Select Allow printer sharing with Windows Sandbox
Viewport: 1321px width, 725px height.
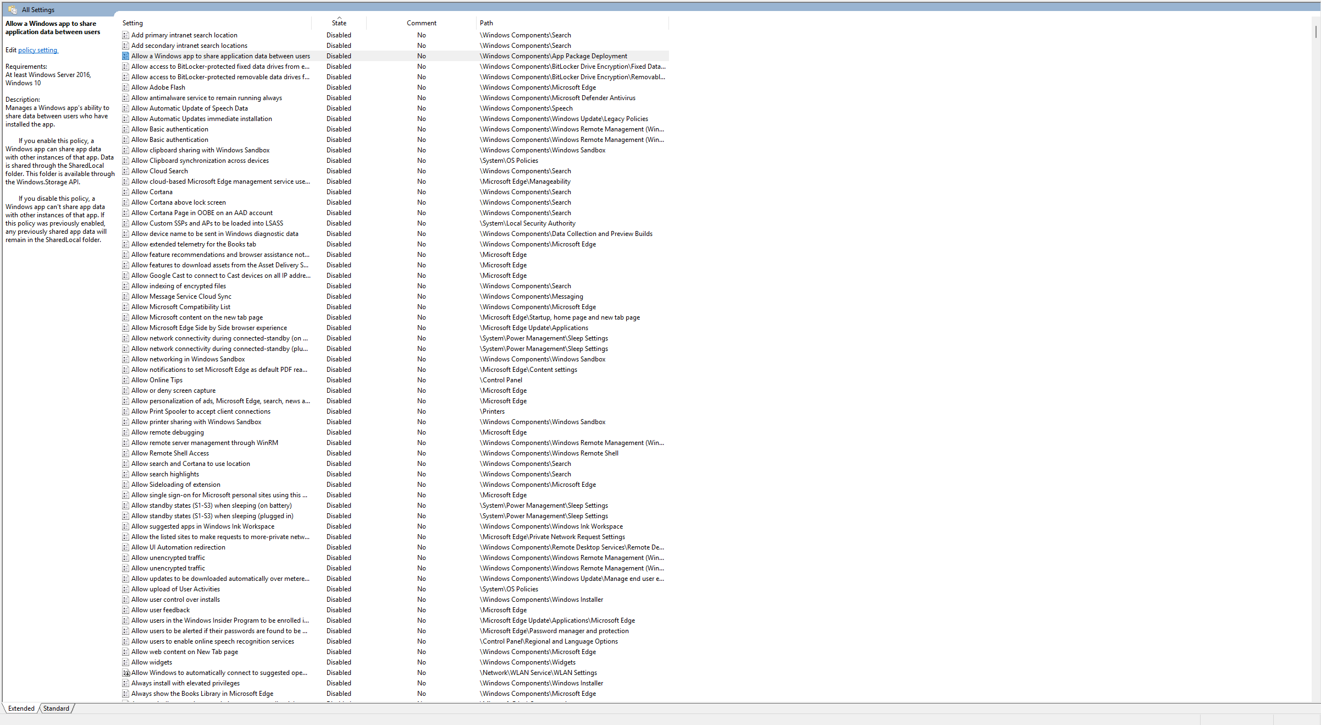click(x=196, y=422)
